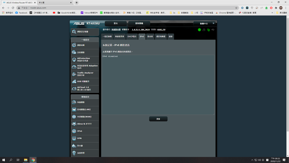
Task: Click the refresh button below the log
Action: click(158, 119)
